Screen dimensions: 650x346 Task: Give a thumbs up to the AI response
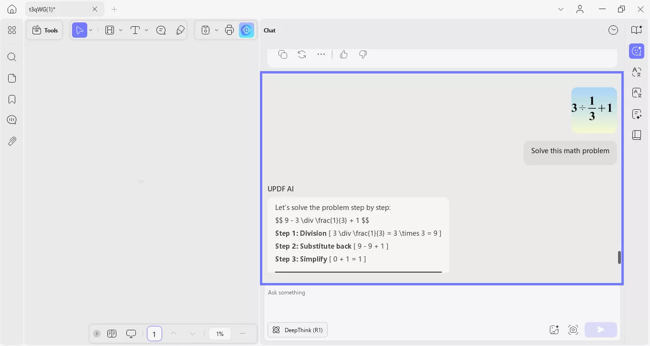tap(344, 54)
